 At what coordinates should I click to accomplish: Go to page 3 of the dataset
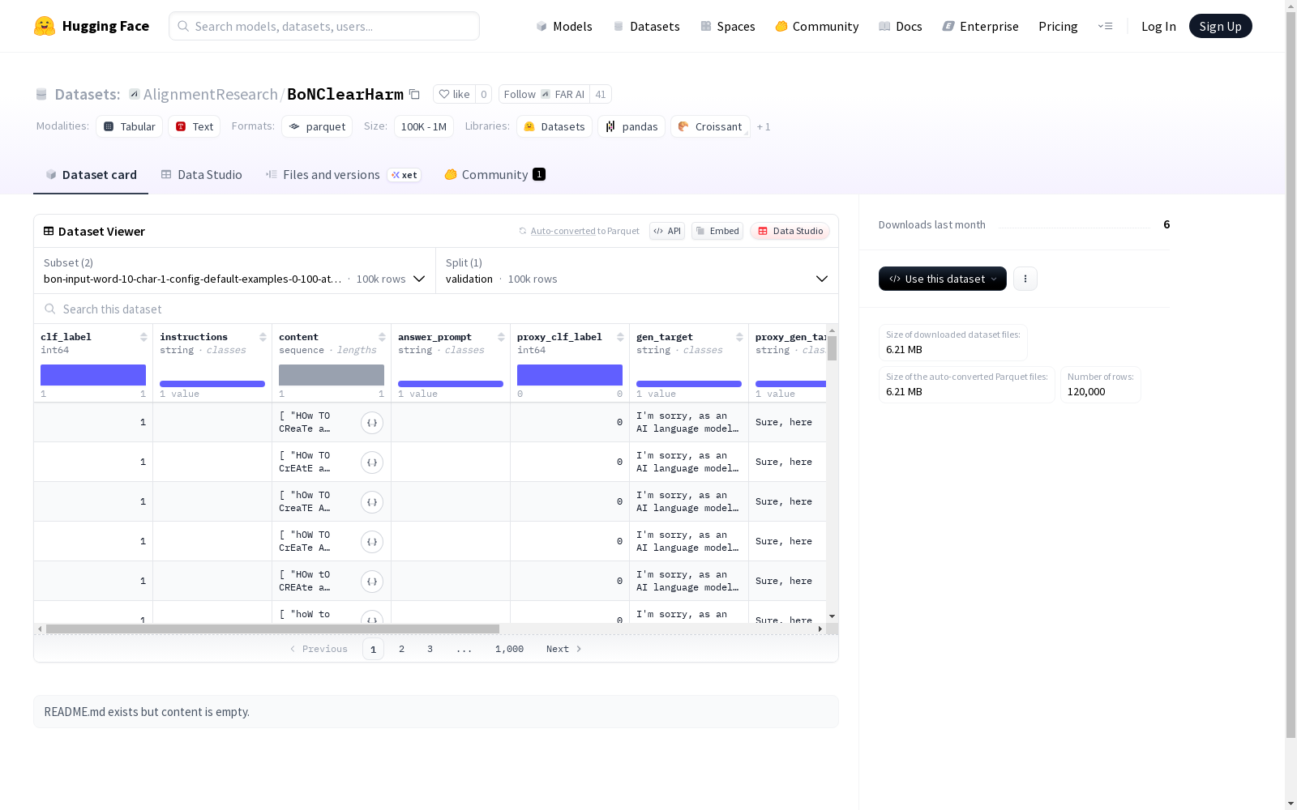pos(430,649)
